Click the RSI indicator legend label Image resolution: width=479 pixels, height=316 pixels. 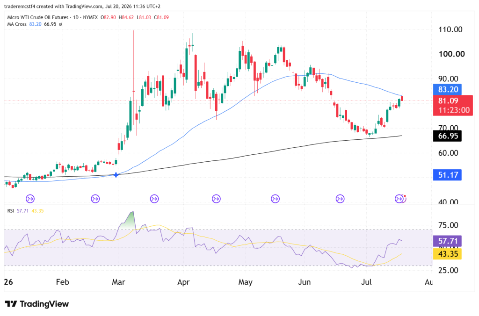(10, 211)
